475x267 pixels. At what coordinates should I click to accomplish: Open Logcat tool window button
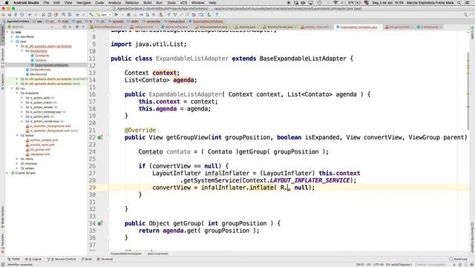(x=34, y=259)
